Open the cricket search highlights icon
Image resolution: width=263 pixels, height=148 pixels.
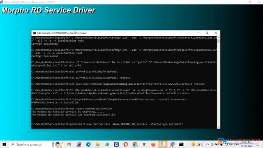58,144
